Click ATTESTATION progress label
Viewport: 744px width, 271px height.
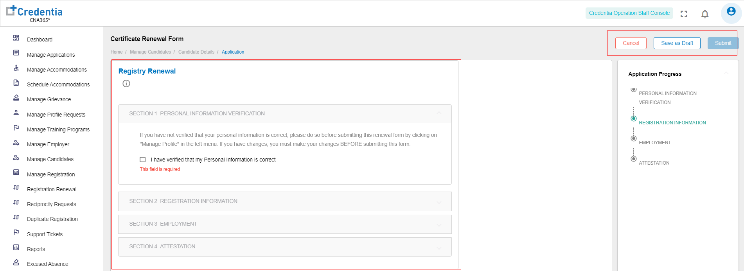tap(654, 163)
